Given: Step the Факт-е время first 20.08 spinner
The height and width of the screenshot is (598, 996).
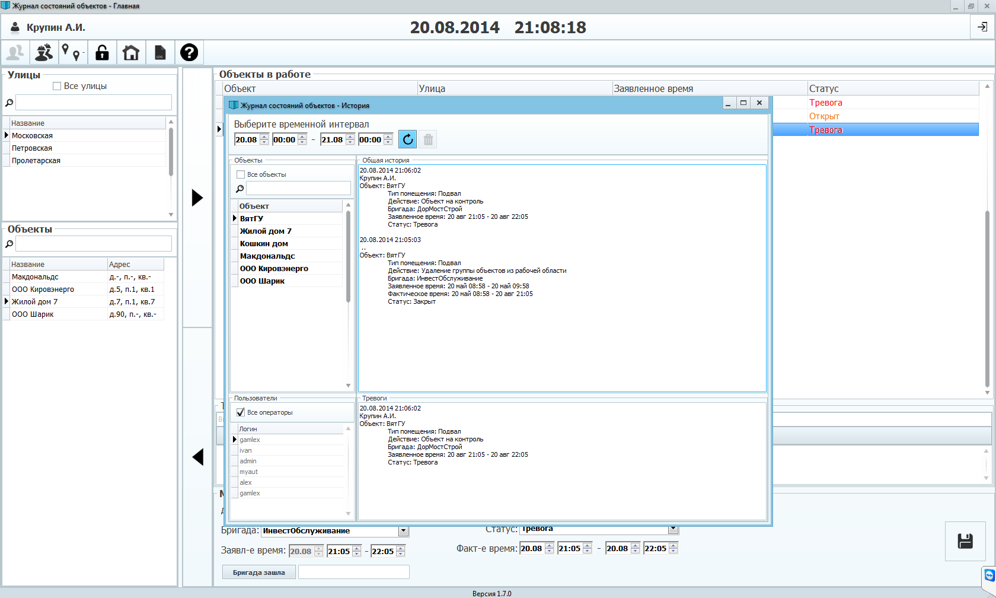Looking at the screenshot, I should point(550,548).
